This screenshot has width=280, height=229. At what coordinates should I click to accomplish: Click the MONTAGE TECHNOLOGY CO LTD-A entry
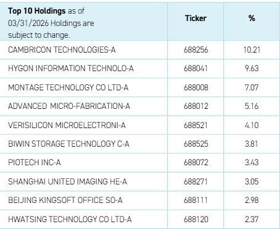(x=68, y=87)
